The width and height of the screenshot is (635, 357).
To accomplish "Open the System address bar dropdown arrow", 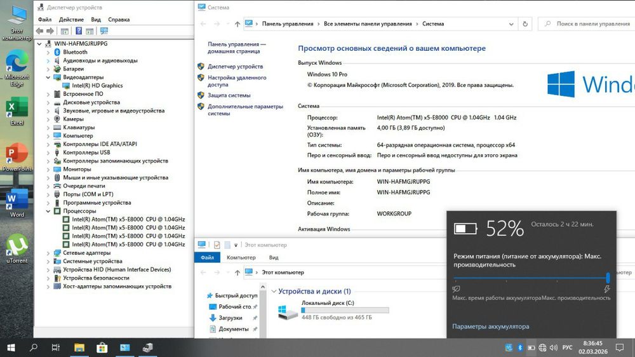I will (511, 24).
